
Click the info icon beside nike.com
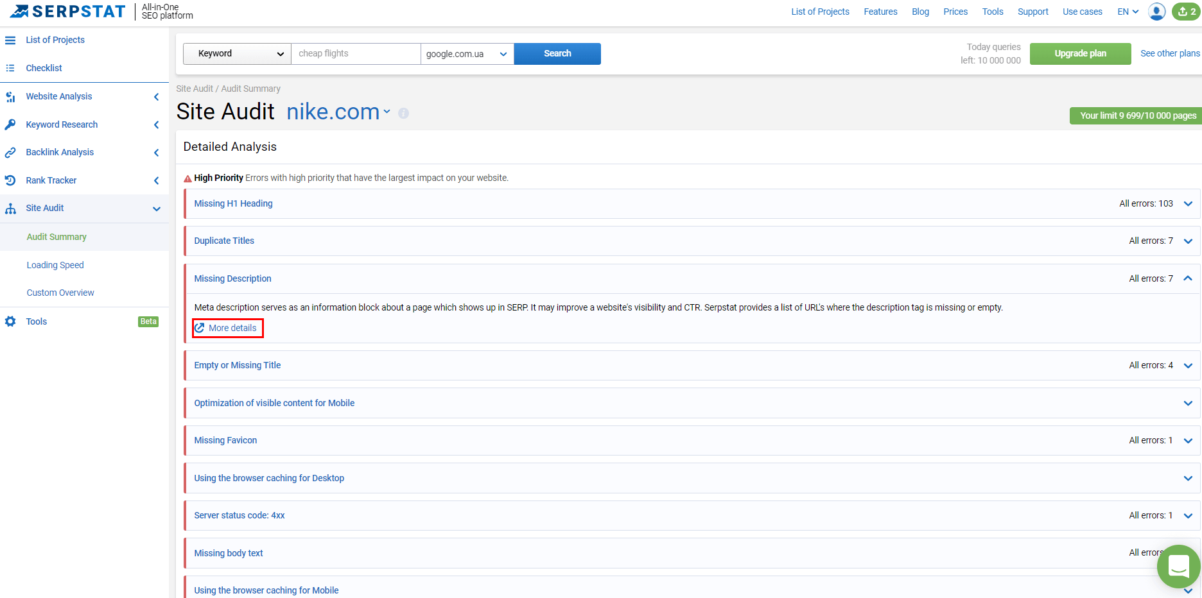click(x=403, y=114)
